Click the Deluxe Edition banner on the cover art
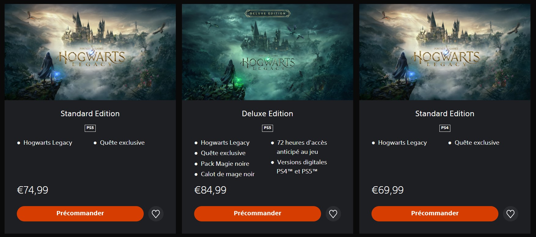This screenshot has width=536, height=237. (x=268, y=13)
